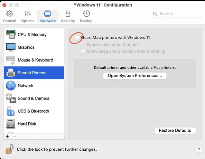Viewport: 205px width, 159px height.
Task: Select CPU & Memory in sidebar
Action: coord(34,34)
